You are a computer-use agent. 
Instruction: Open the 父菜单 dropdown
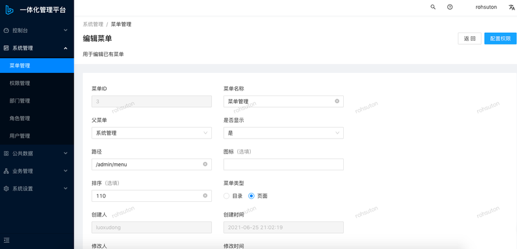click(x=152, y=133)
